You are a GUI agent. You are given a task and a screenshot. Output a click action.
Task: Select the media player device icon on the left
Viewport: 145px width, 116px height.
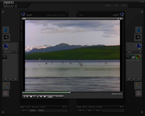point(6,37)
